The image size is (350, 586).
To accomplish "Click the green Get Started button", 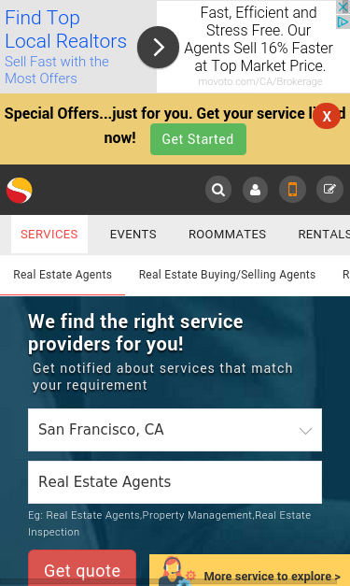I will 198,139.
